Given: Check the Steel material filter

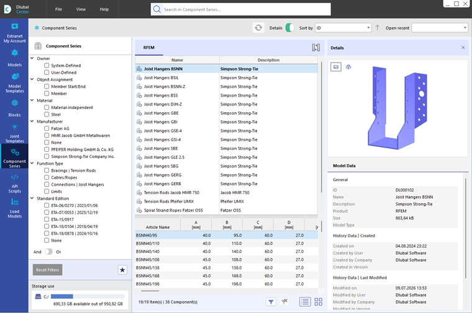Looking at the screenshot, I should [47, 115].
